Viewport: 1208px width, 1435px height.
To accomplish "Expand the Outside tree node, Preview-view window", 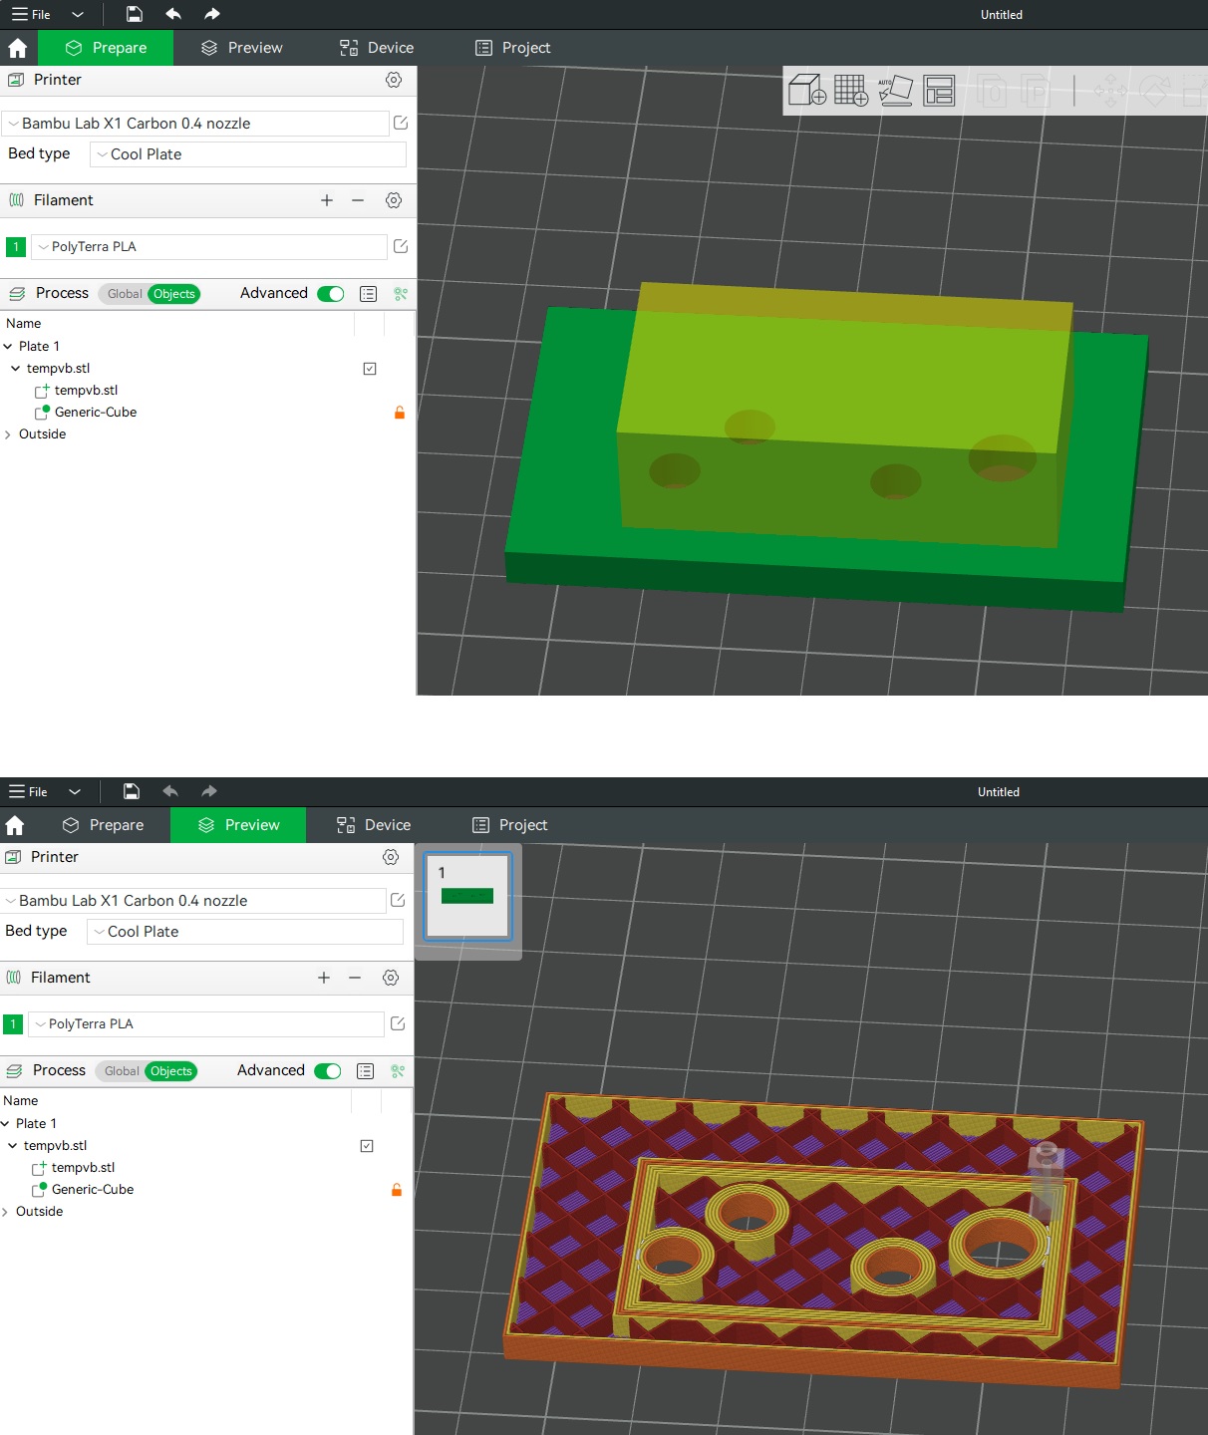I will pyautogui.click(x=5, y=1212).
